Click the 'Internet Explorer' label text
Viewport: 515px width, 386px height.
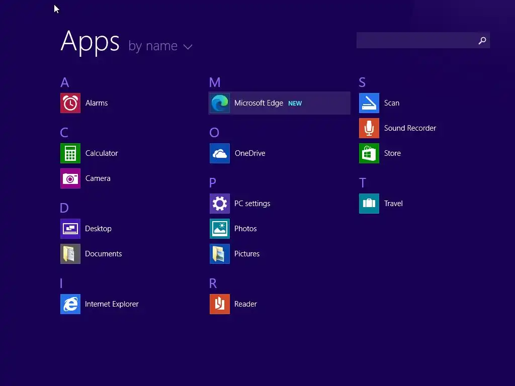coord(112,304)
